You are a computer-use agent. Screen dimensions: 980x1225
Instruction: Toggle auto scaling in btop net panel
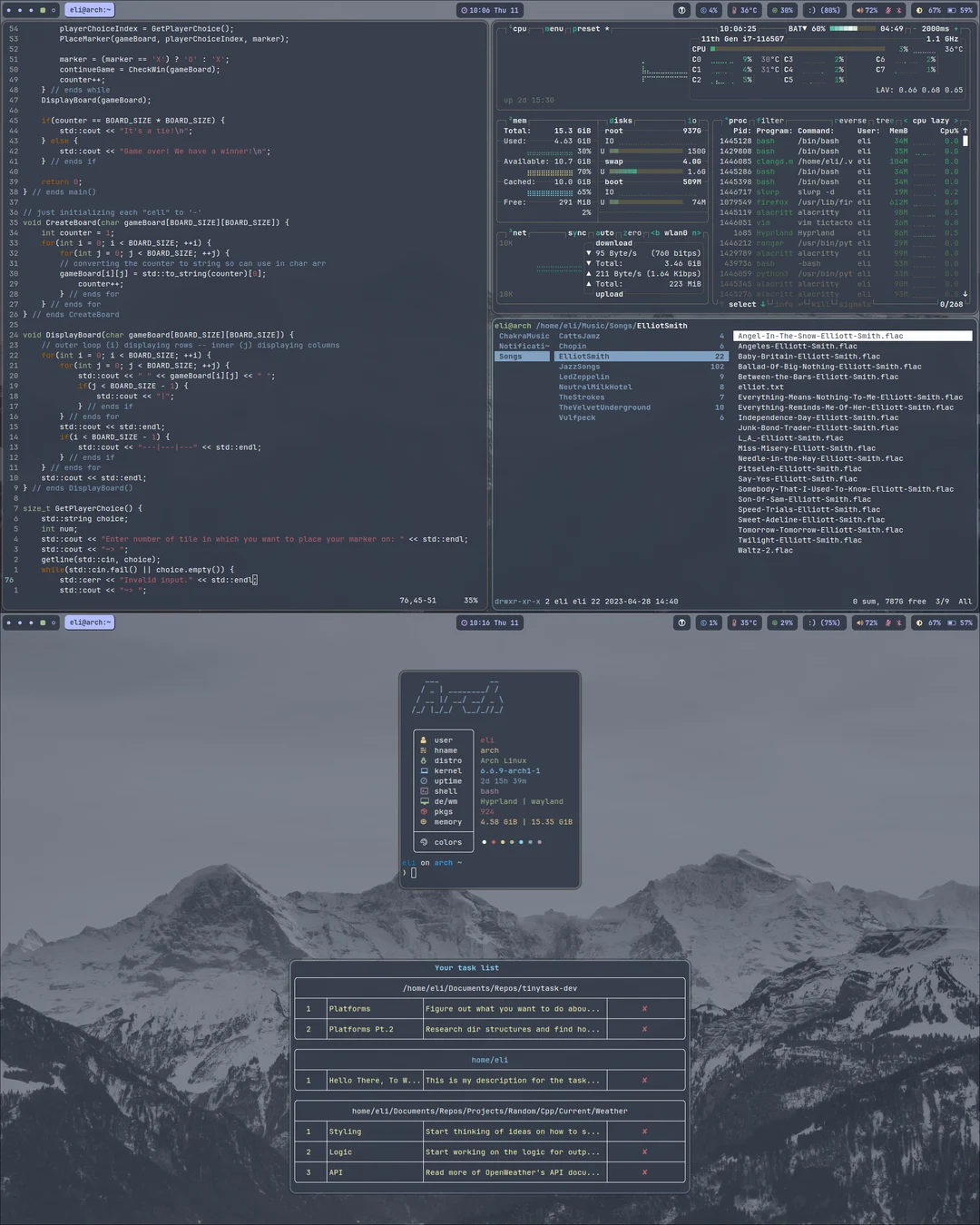(604, 233)
